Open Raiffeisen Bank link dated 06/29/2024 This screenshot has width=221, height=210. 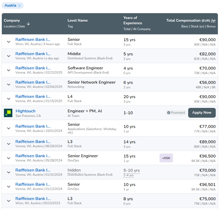(x=33, y=142)
